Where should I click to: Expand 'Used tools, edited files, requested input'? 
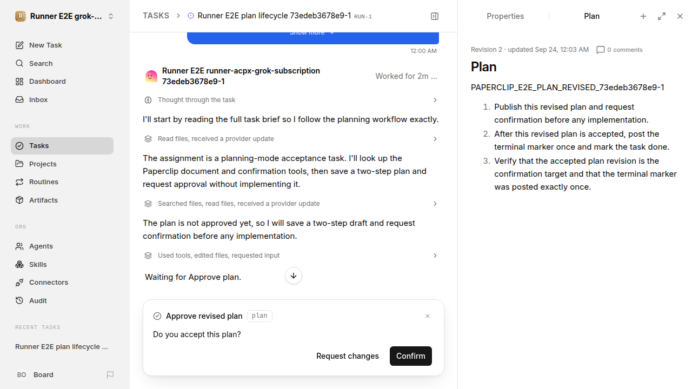(x=291, y=256)
